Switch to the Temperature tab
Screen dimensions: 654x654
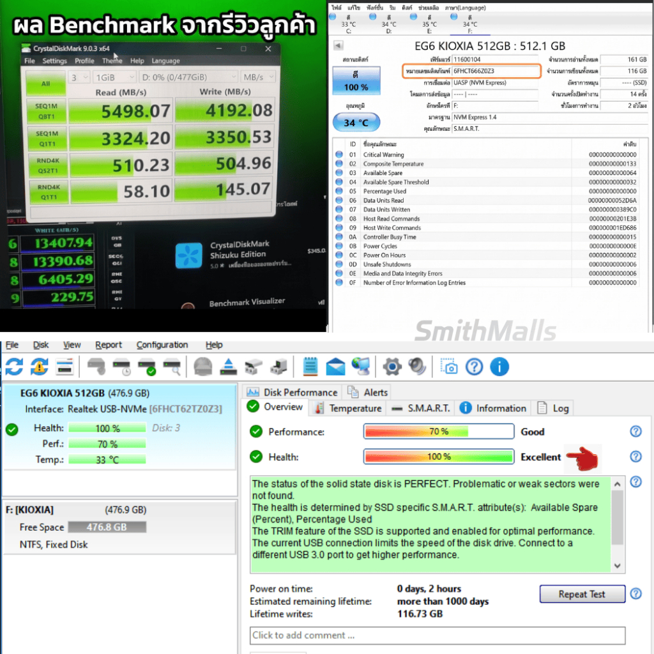pos(348,408)
